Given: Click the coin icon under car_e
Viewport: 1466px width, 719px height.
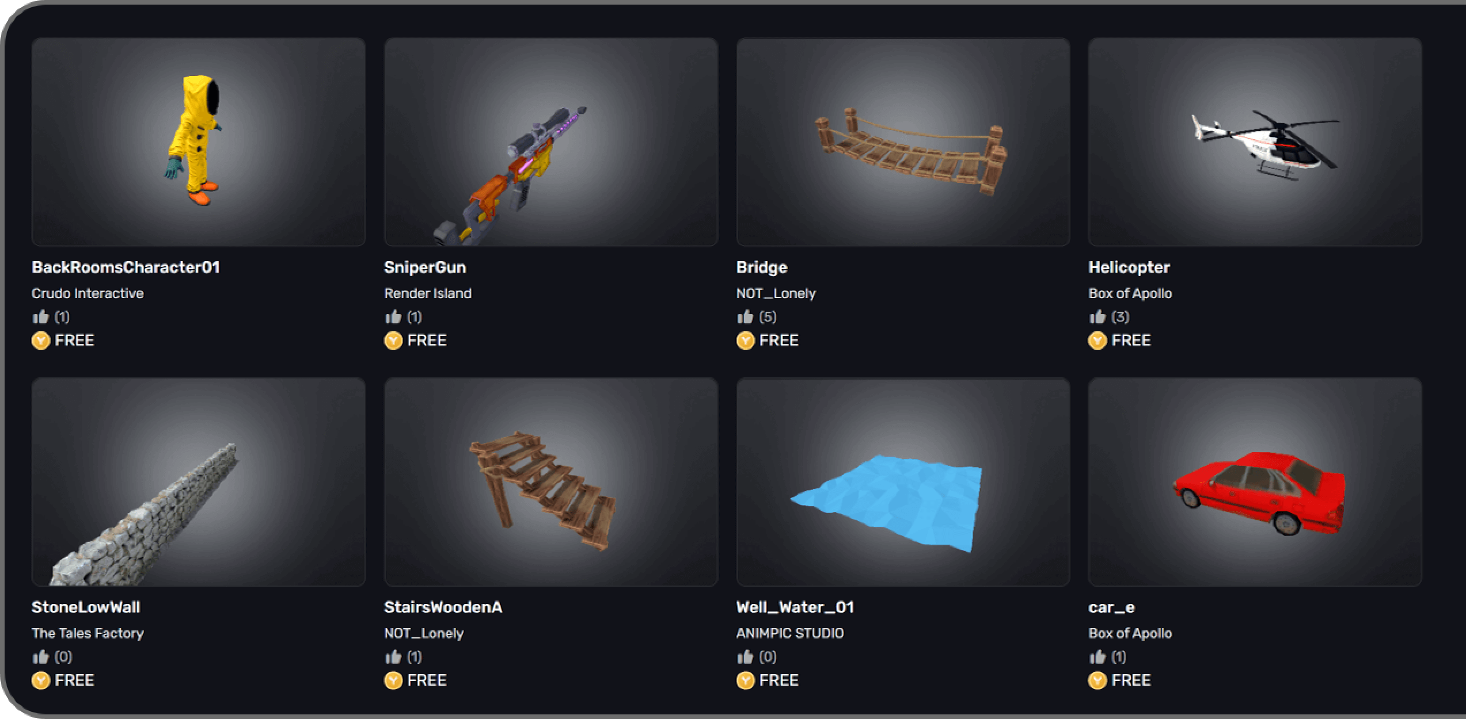Looking at the screenshot, I should click(x=1098, y=680).
